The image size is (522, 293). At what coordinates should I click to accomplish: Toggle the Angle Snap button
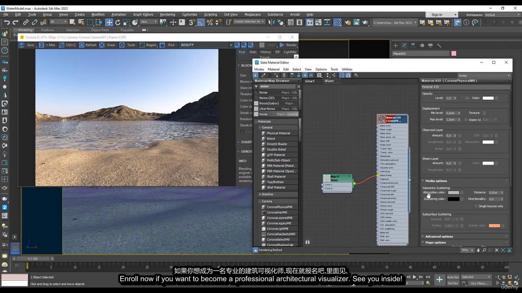coord(201,22)
